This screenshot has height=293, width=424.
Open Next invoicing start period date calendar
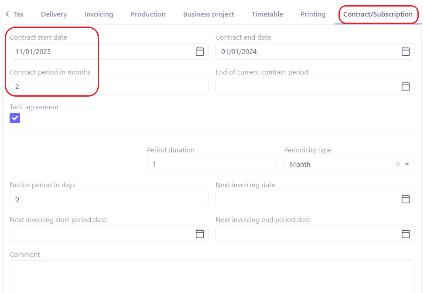200,234
